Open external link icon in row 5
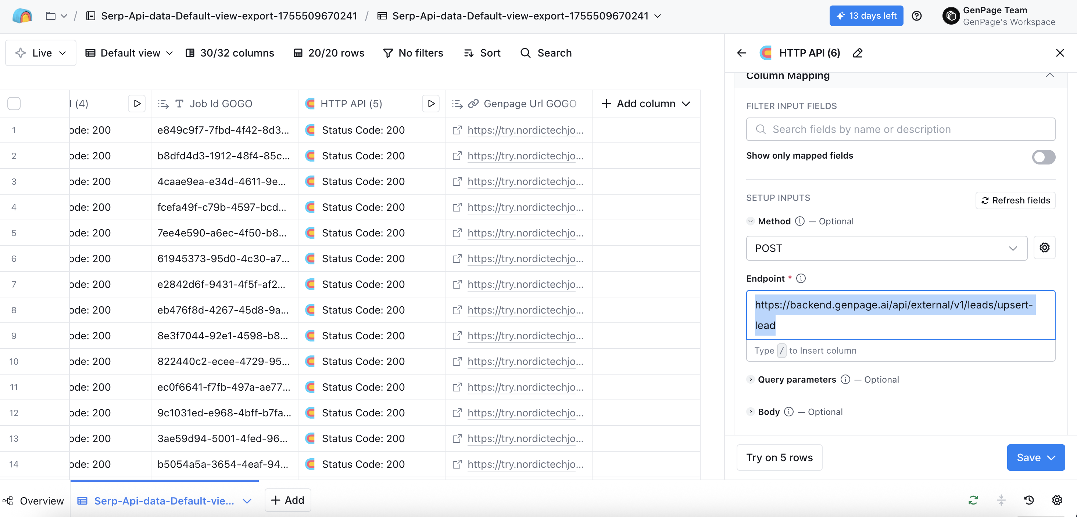This screenshot has width=1077, height=517. (457, 232)
